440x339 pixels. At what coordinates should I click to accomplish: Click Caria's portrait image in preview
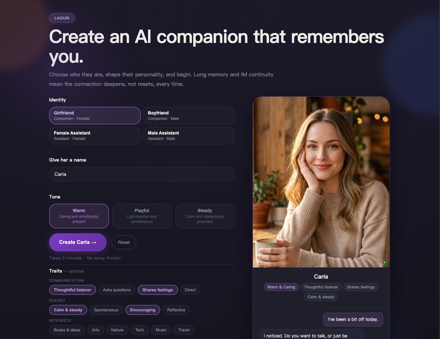[x=321, y=182]
